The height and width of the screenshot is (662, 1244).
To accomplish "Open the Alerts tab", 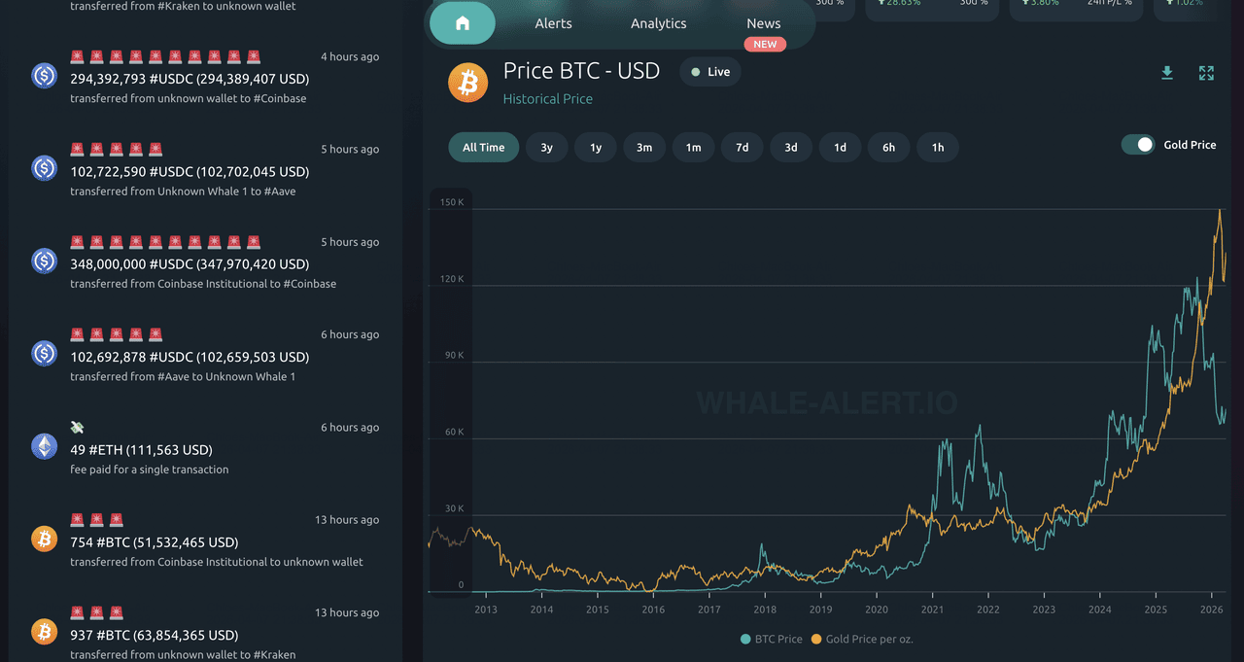I will point(553,23).
